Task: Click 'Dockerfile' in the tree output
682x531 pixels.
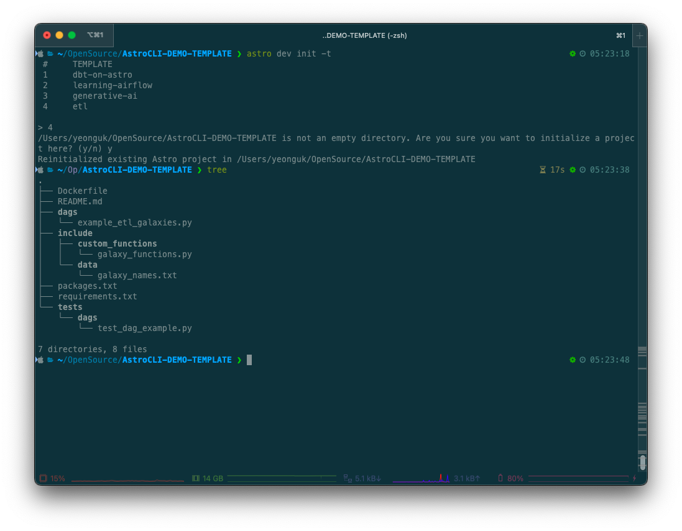Action: click(82, 191)
